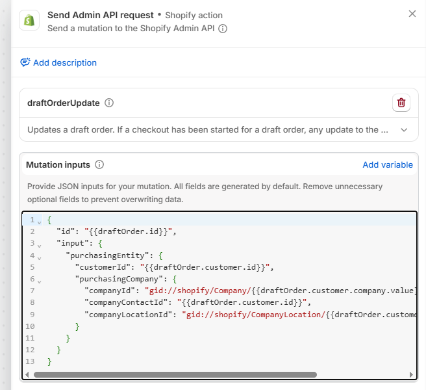The height and width of the screenshot is (390, 426).
Task: Click the draftOrderUpdate title text
Action: click(x=64, y=103)
